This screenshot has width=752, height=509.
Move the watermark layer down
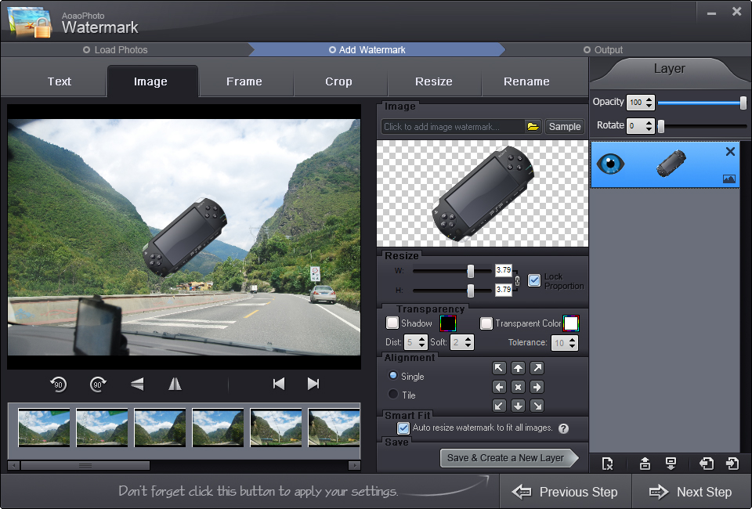click(671, 463)
